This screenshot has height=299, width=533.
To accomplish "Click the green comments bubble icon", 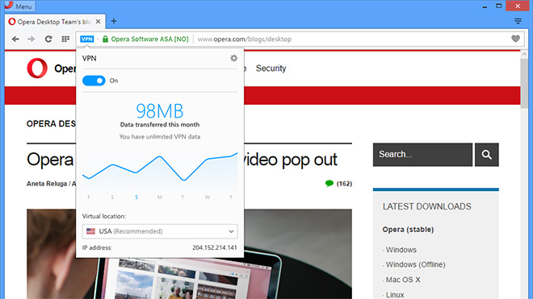I will click(x=329, y=184).
